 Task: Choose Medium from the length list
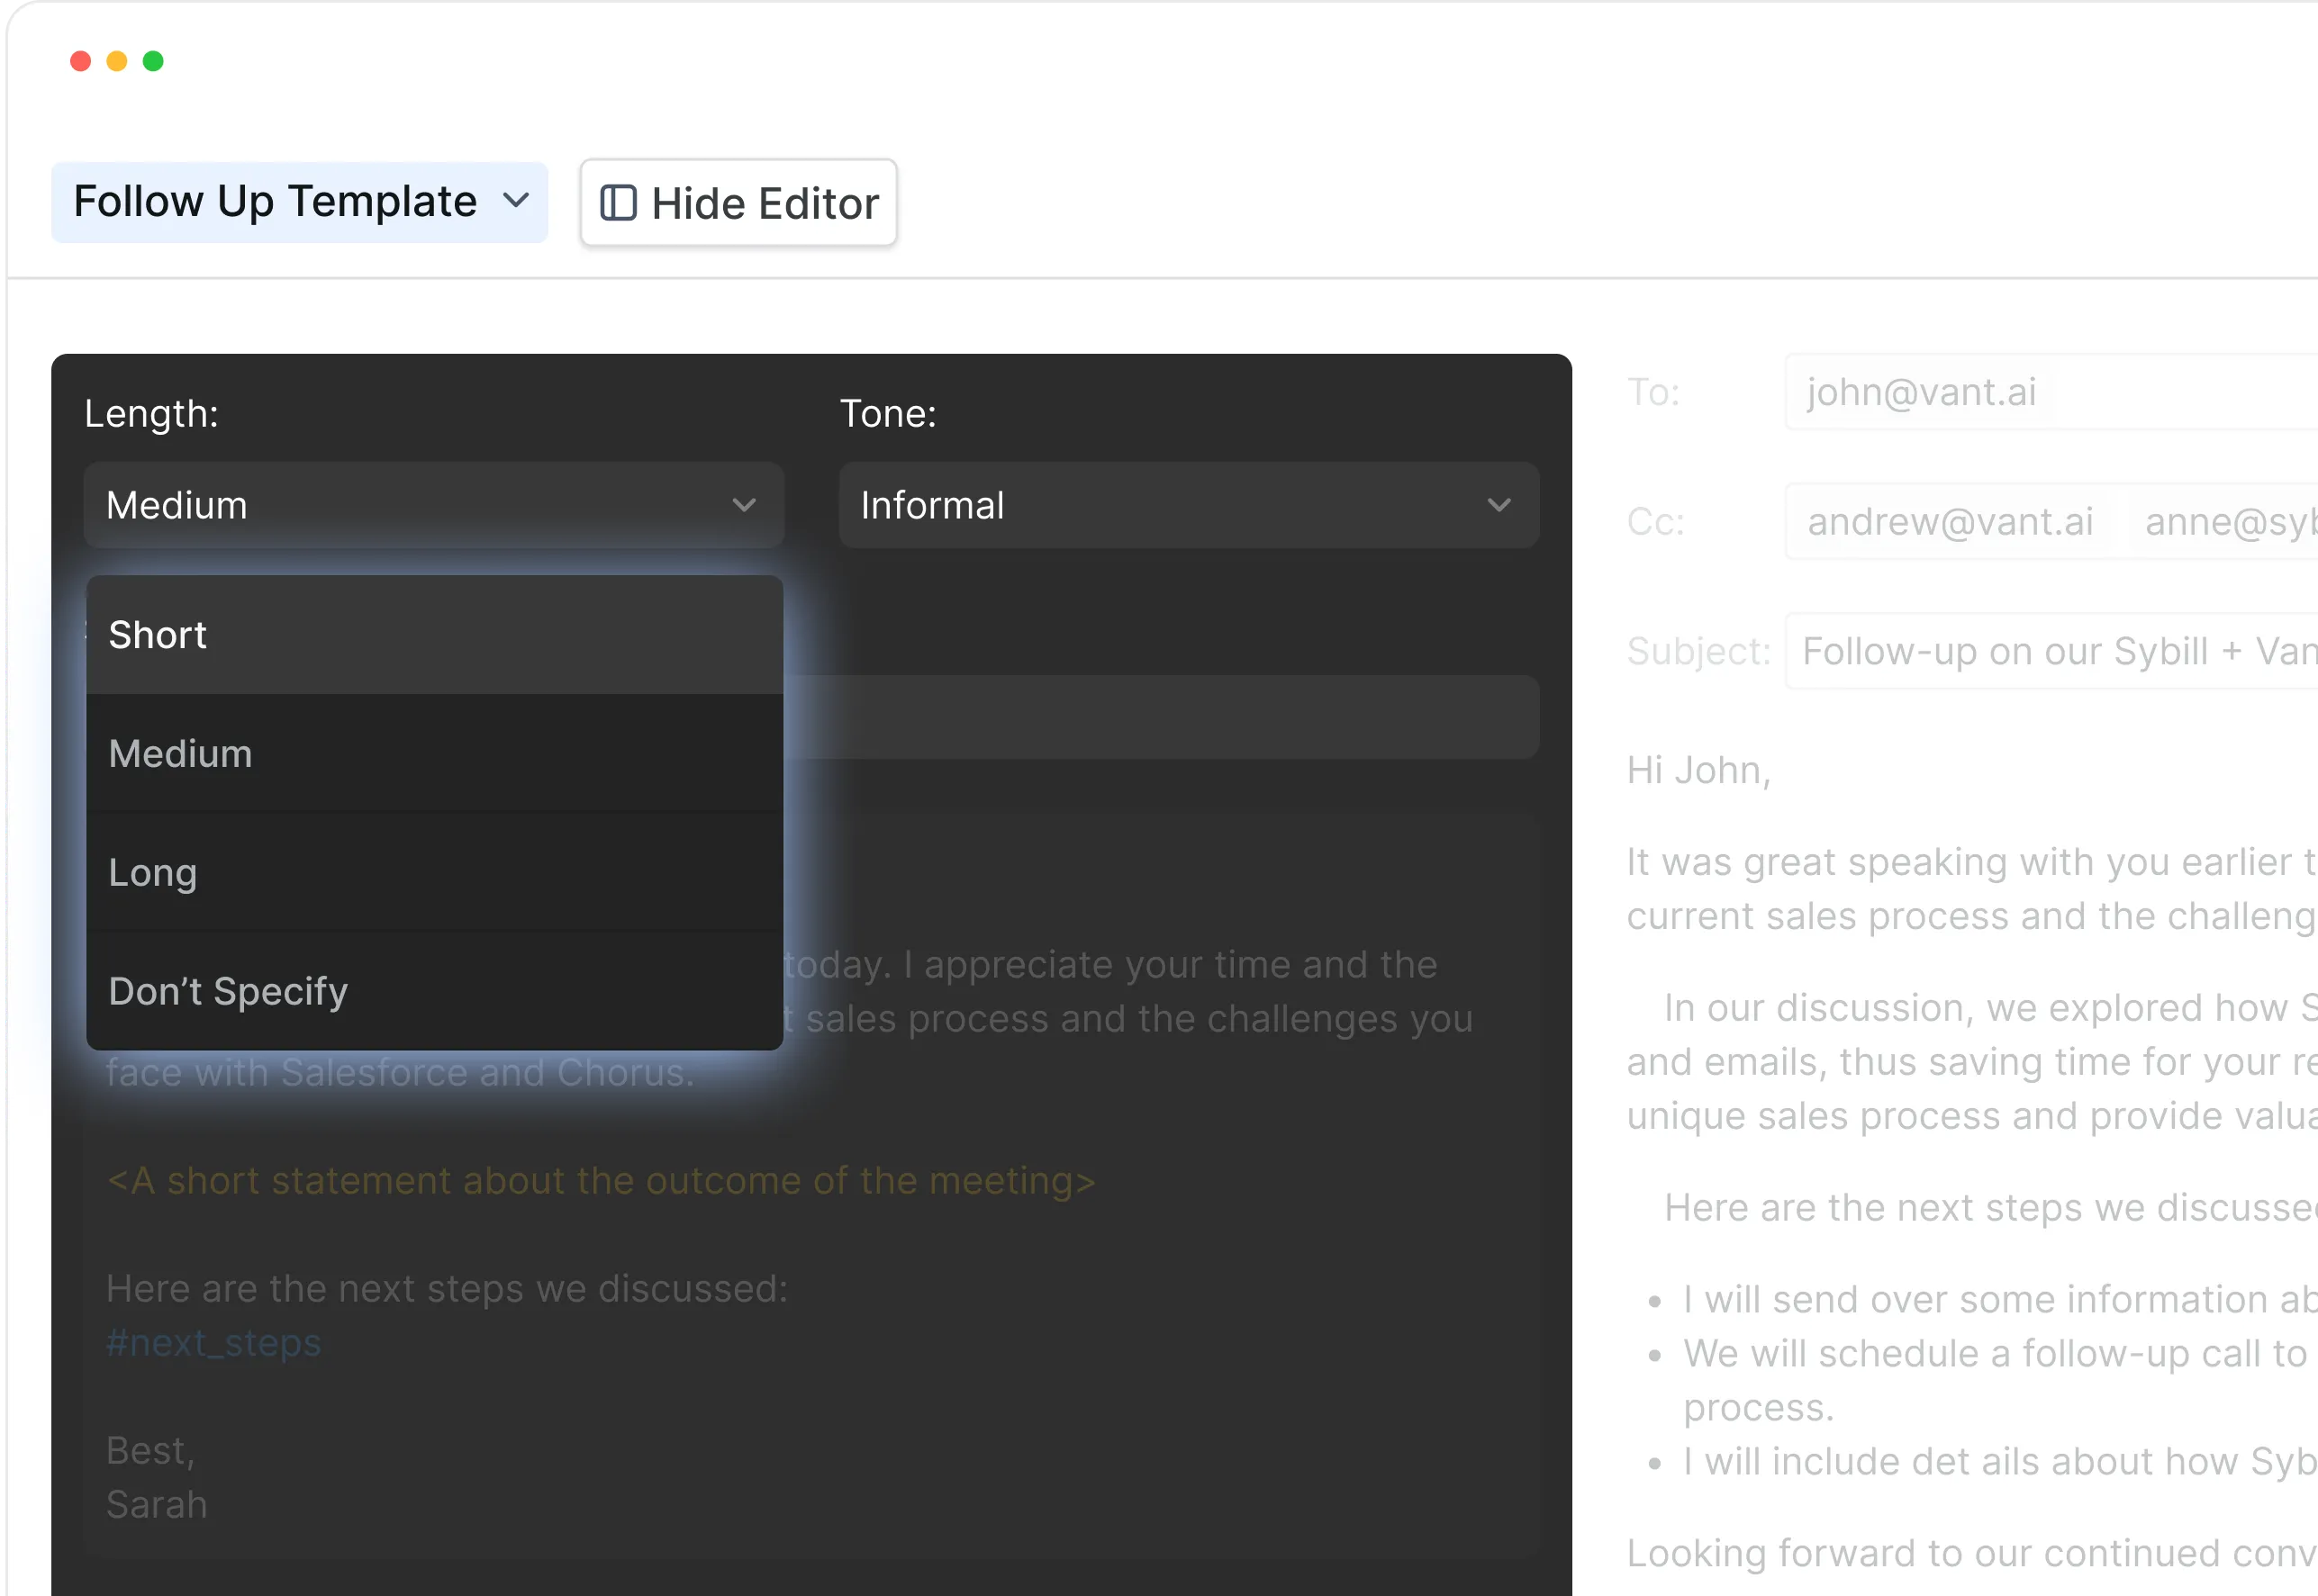click(434, 753)
